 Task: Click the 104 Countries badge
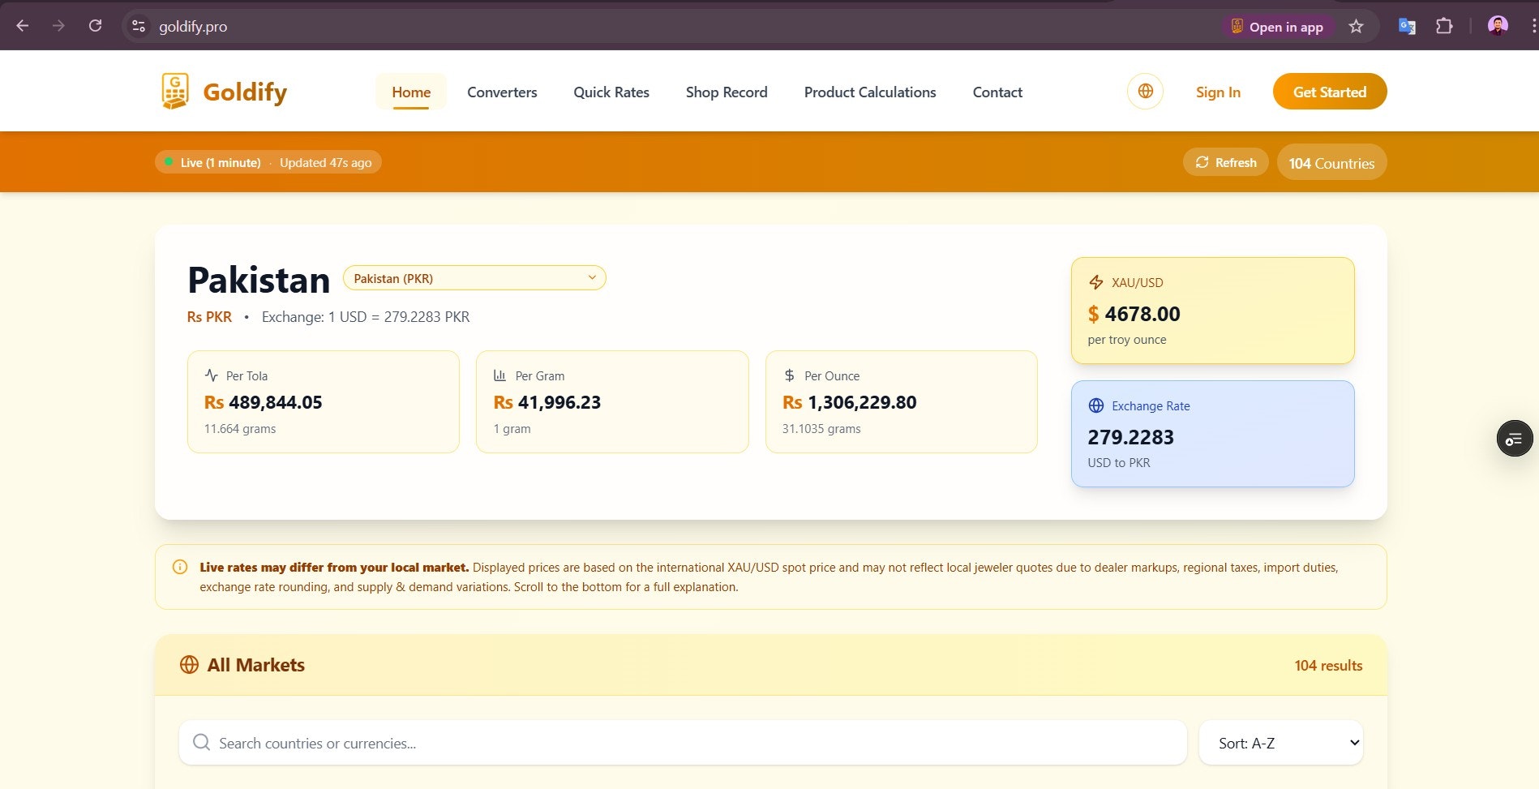1331,163
